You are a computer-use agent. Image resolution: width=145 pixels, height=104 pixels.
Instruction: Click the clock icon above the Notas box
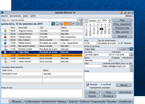pos(132,70)
